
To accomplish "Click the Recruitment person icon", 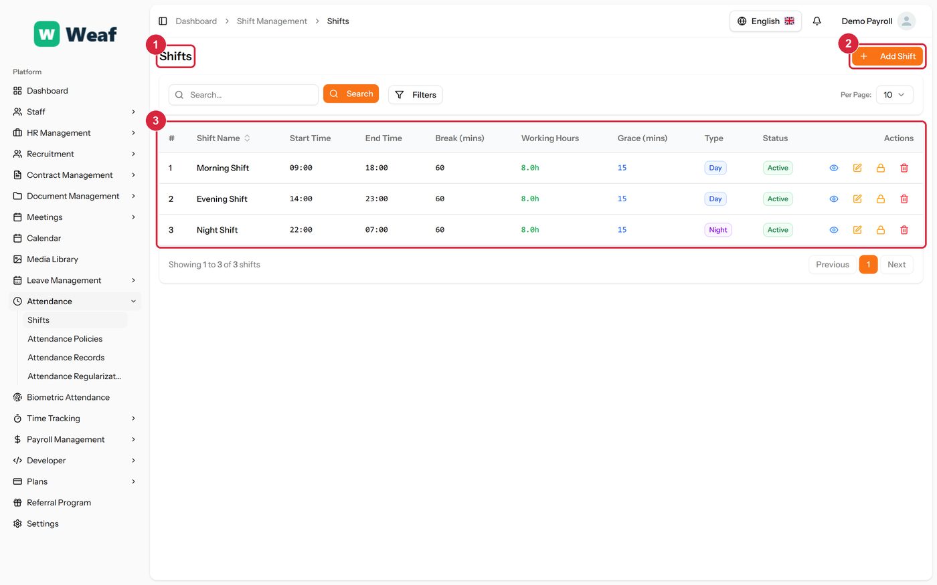I will click(17, 154).
